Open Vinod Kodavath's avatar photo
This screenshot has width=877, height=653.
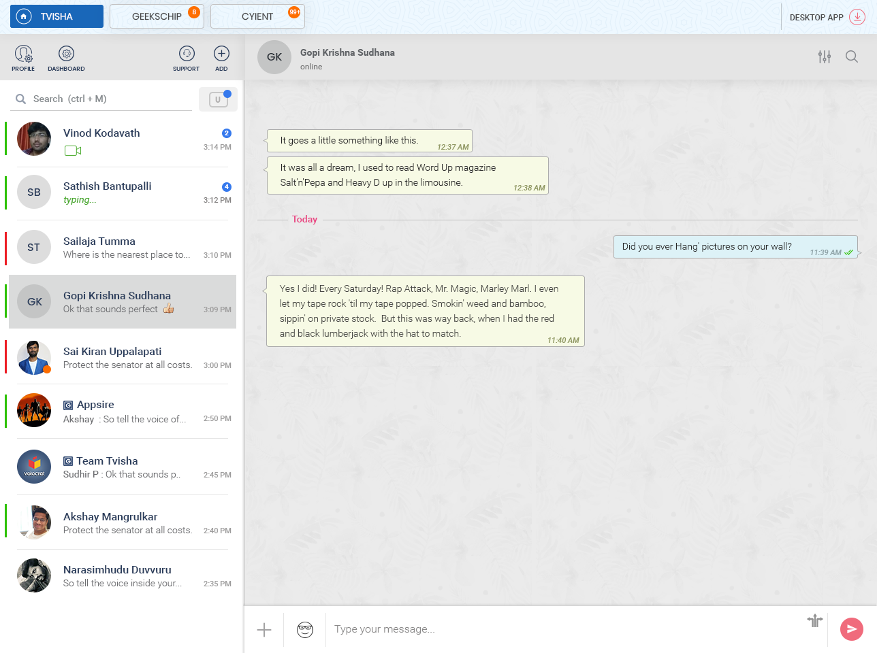[34, 139]
